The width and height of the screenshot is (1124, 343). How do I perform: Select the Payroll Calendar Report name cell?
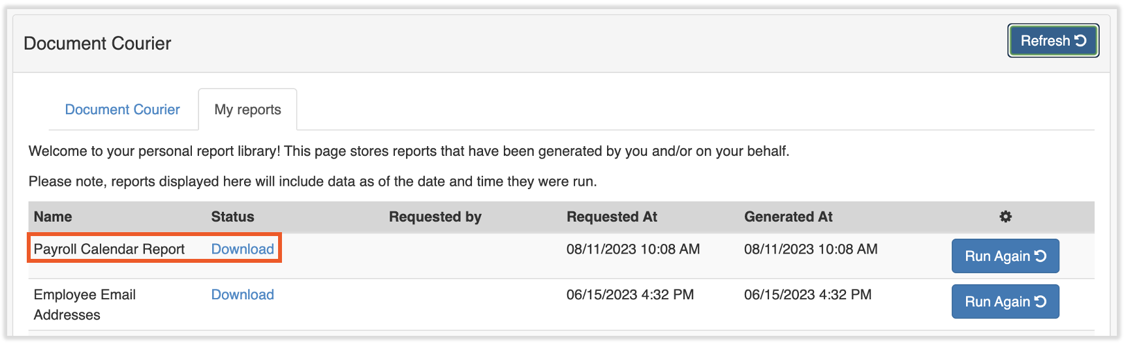pos(109,249)
